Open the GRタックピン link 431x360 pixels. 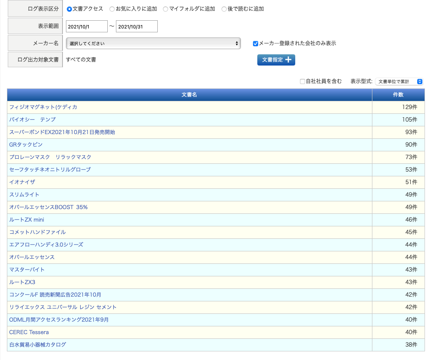tap(26, 145)
